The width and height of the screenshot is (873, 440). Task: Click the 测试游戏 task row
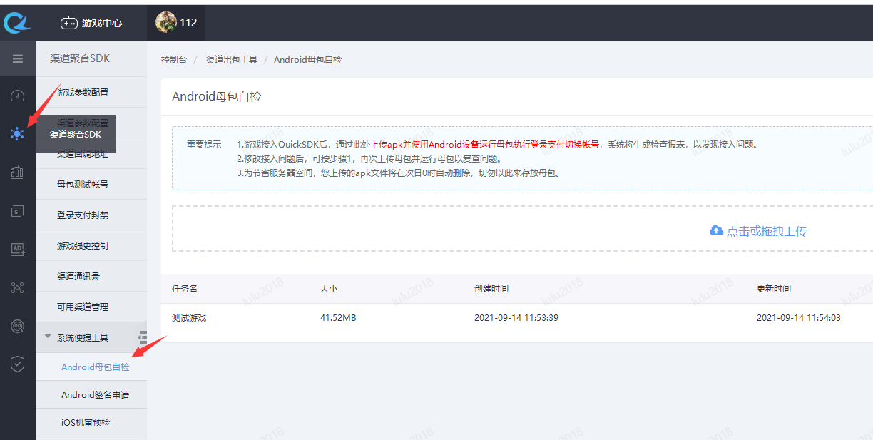pyautogui.click(x=189, y=318)
